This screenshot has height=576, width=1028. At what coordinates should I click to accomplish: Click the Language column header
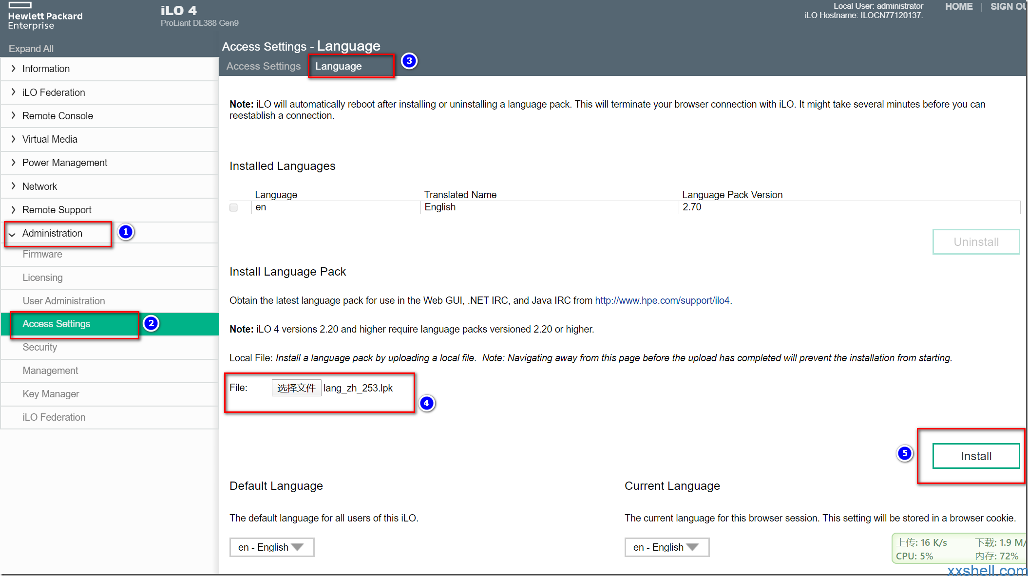(x=276, y=195)
